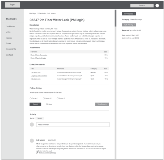Go to Dashboard in the sidebar
This screenshot has height=160, width=164.
[10, 26]
